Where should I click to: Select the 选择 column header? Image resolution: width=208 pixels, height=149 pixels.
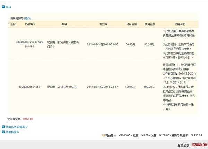[x=13, y=24]
